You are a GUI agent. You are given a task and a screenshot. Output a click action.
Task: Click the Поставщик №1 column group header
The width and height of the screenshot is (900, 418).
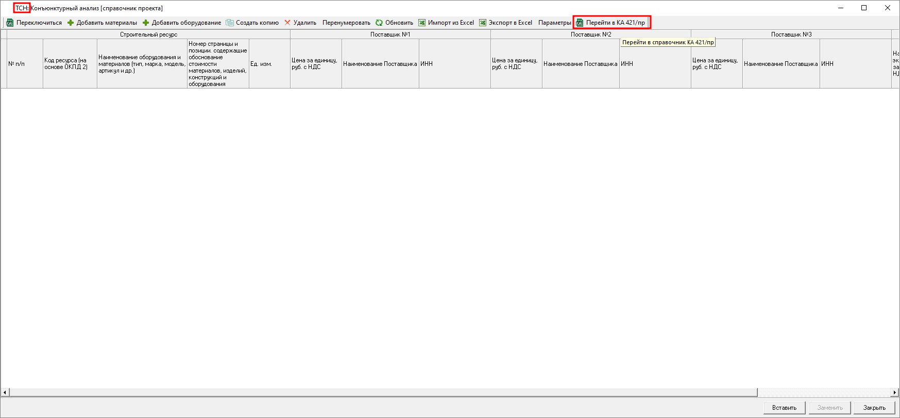pyautogui.click(x=390, y=34)
